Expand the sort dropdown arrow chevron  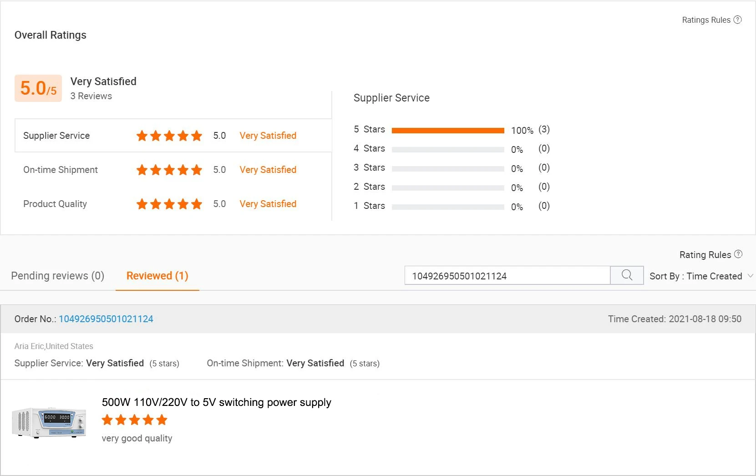click(751, 276)
